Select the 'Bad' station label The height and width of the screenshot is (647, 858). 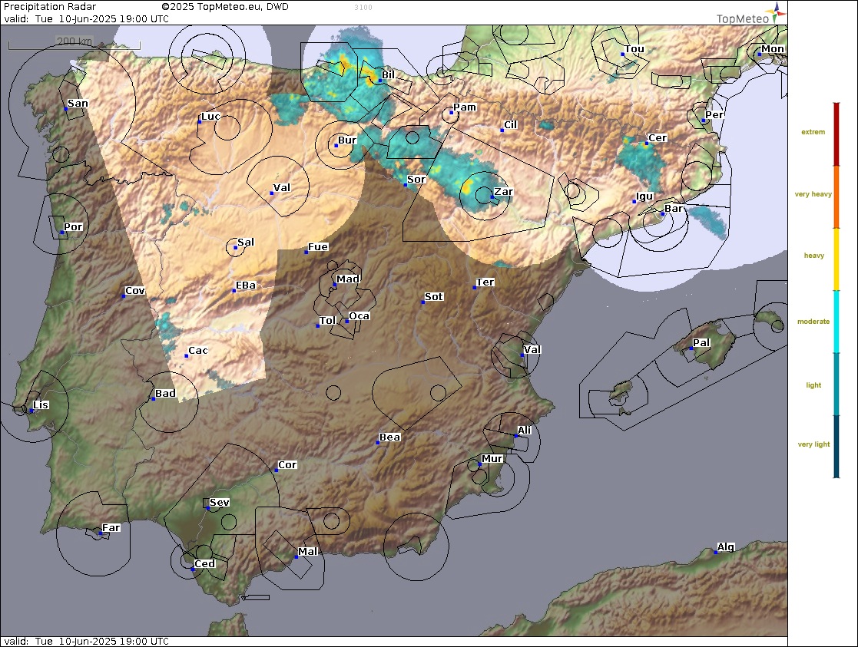[x=165, y=393]
